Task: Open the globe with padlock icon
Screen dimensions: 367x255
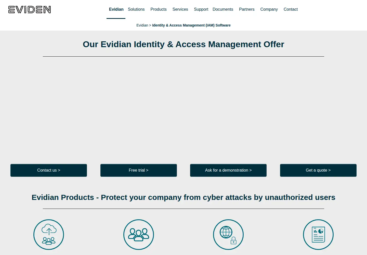Action: (228, 235)
